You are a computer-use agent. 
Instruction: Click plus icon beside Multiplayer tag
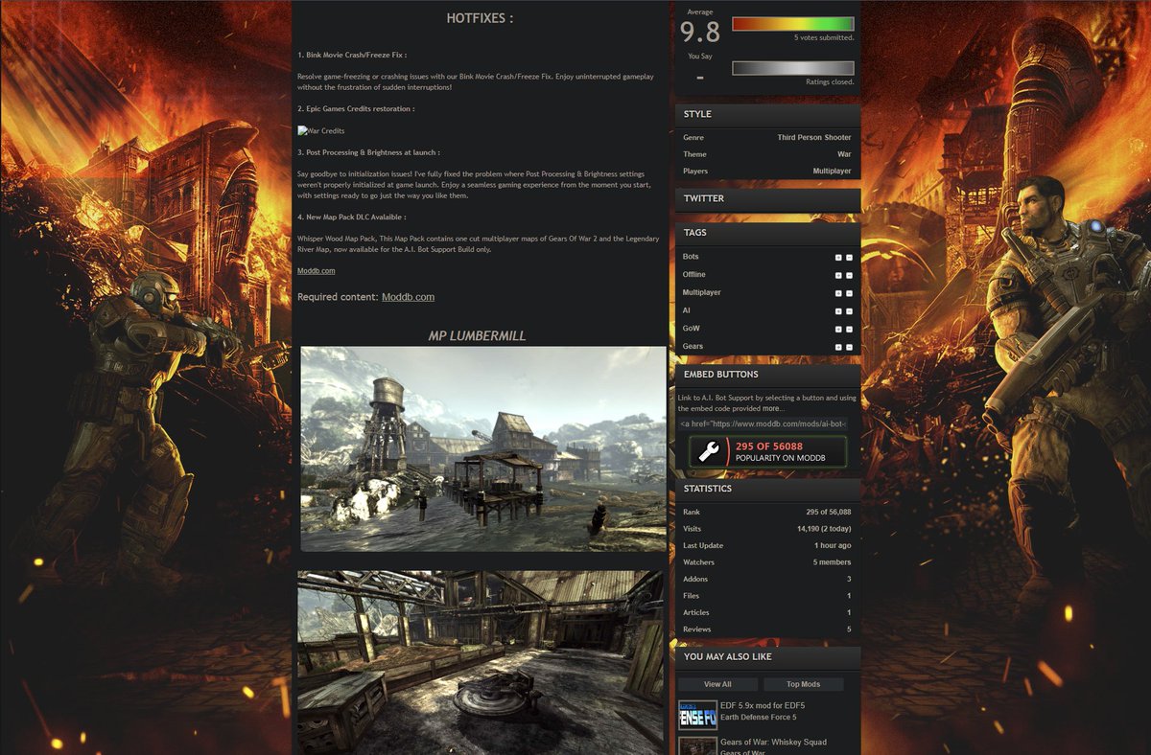(x=837, y=293)
